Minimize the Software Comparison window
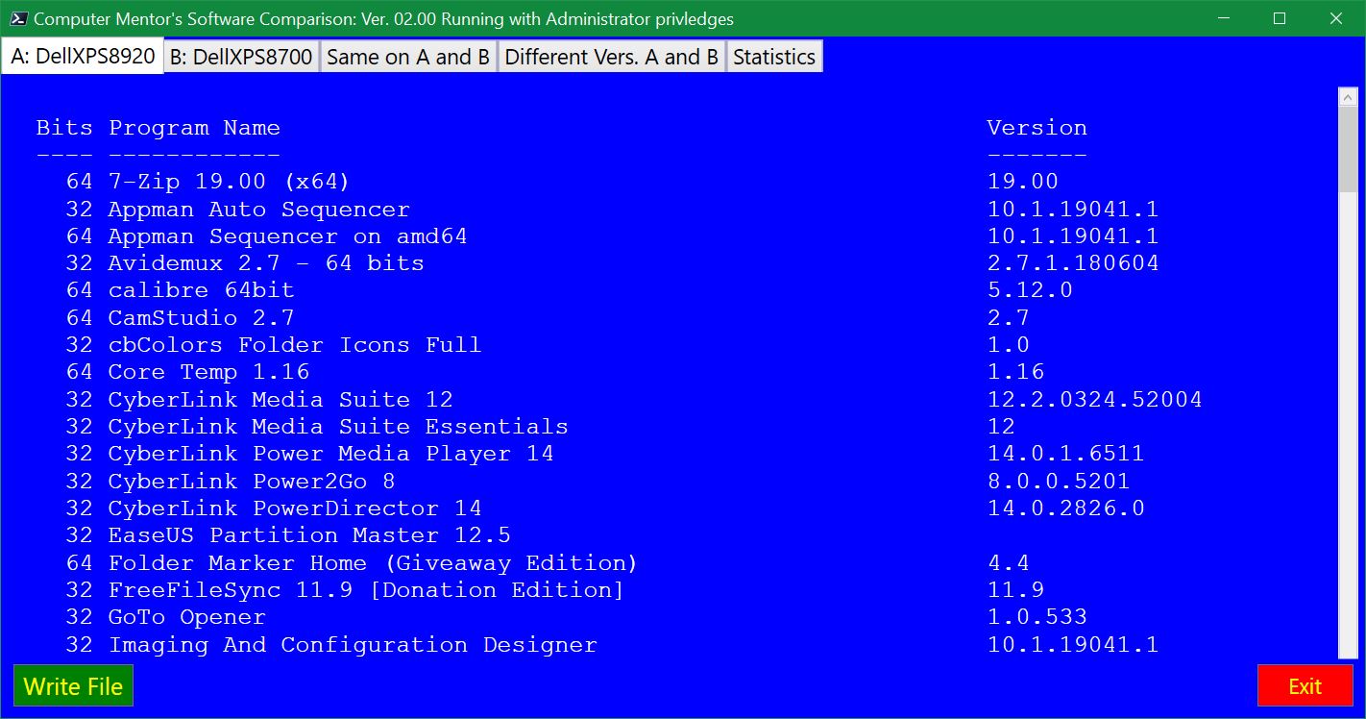1366x719 pixels. [1224, 18]
